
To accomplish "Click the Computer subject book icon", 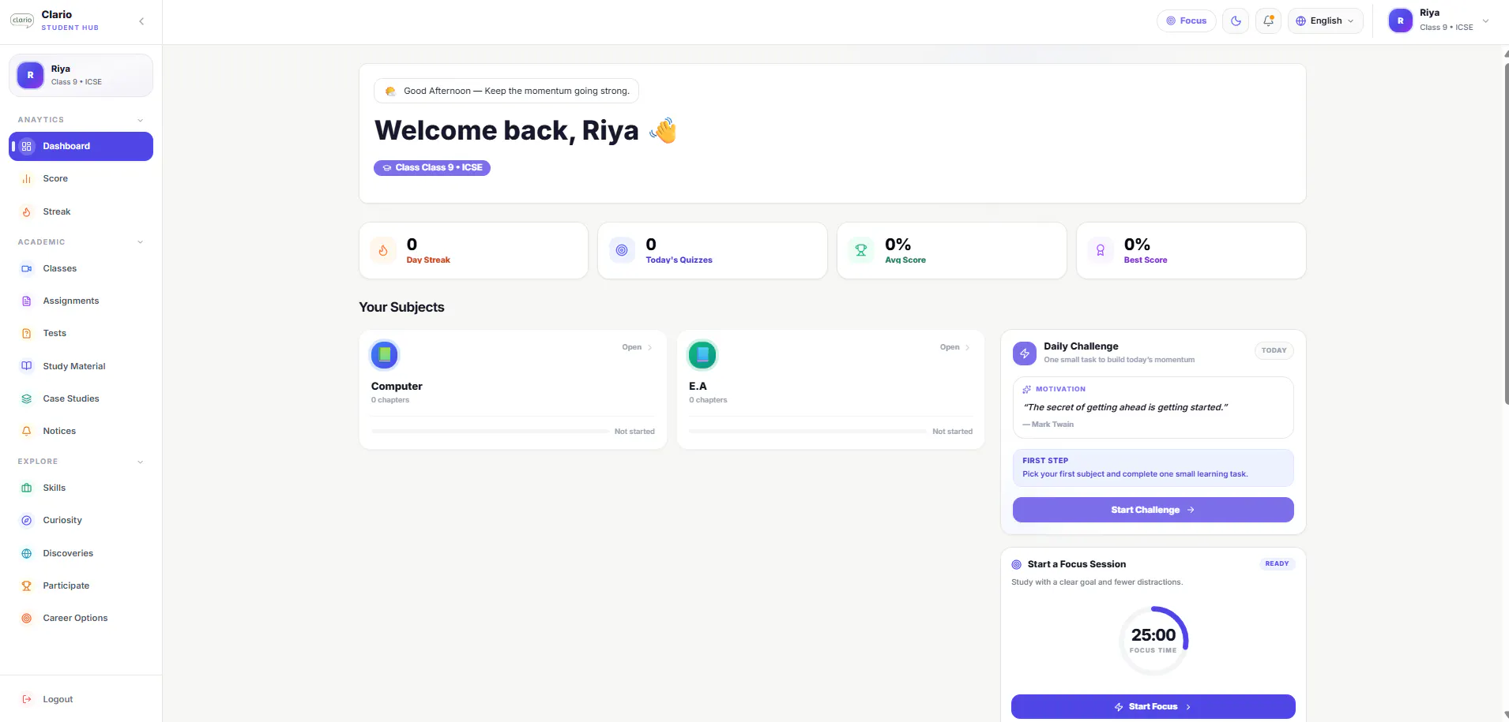I will [x=385, y=355].
